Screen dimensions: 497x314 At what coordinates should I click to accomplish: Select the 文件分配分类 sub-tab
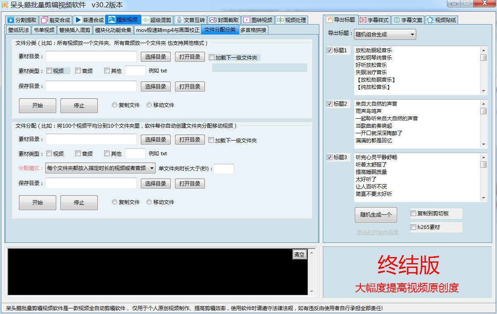pyautogui.click(x=220, y=30)
